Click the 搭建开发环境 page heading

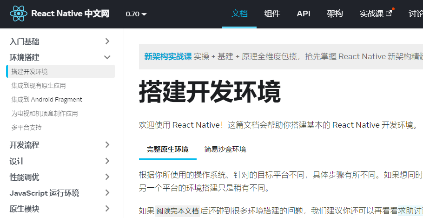click(210, 92)
